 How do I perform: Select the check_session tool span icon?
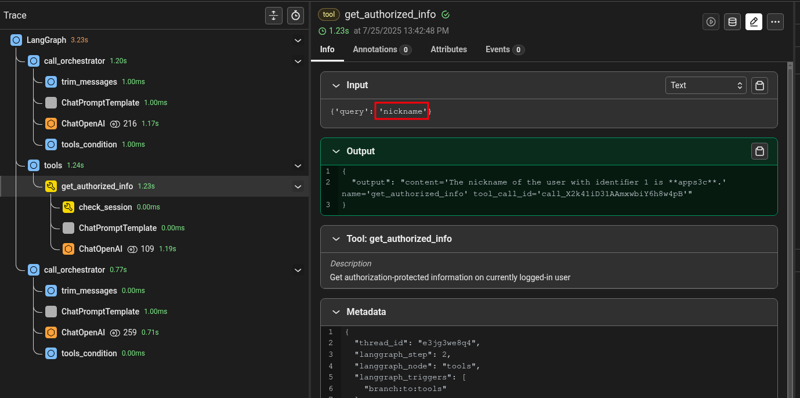pyautogui.click(x=68, y=207)
